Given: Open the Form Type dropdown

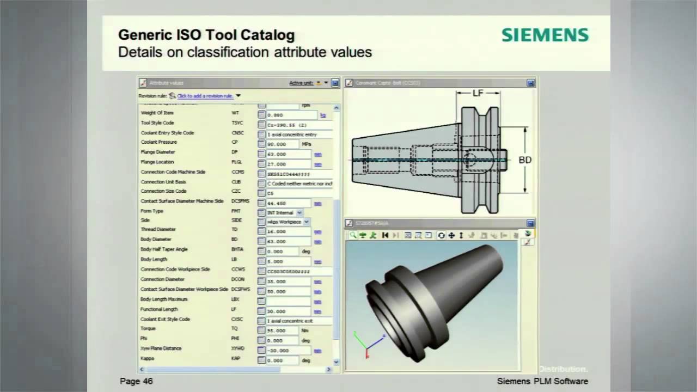Looking at the screenshot, I should click(299, 212).
